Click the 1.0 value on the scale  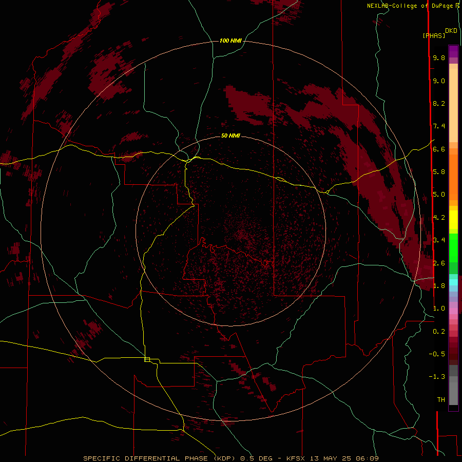439,309
